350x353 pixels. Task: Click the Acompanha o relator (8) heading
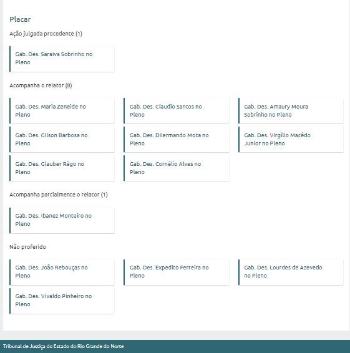point(41,85)
